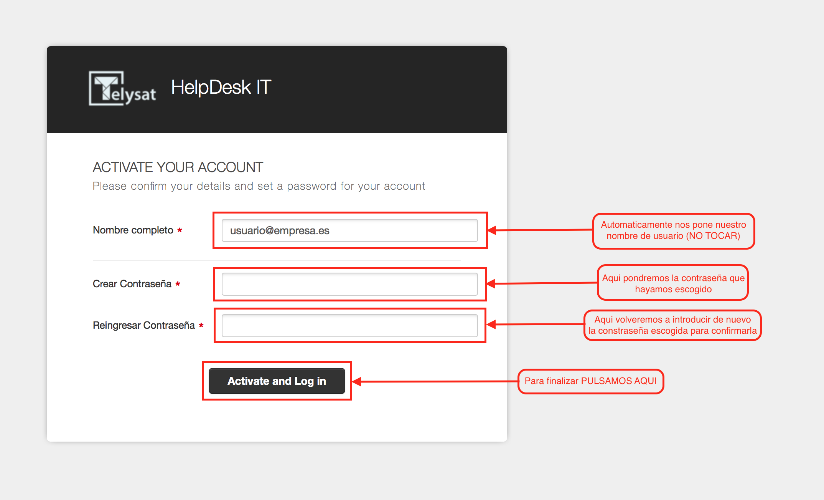Click inside the Crear Contraseña field
The height and width of the screenshot is (500, 824).
(x=349, y=284)
